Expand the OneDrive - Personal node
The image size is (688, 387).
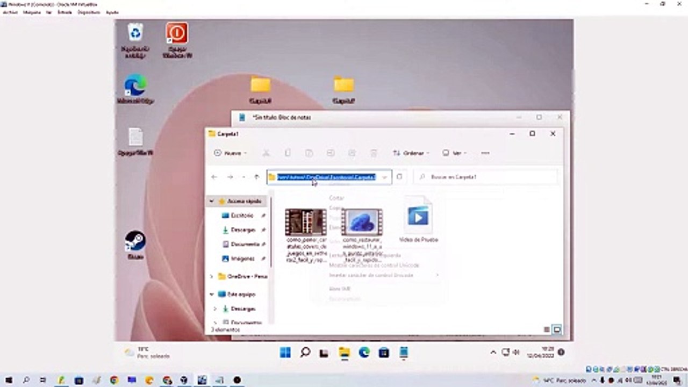click(211, 276)
